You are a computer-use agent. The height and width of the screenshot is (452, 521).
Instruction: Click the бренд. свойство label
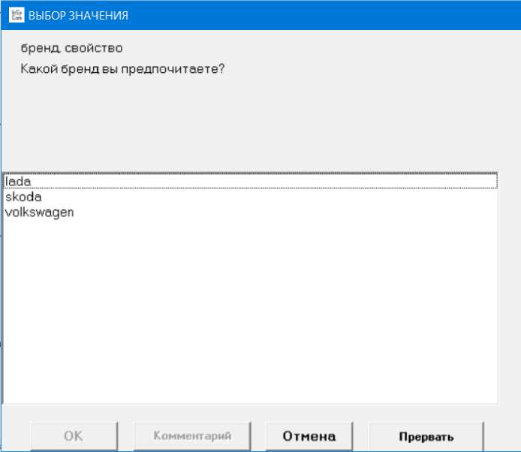pyautogui.click(x=71, y=48)
